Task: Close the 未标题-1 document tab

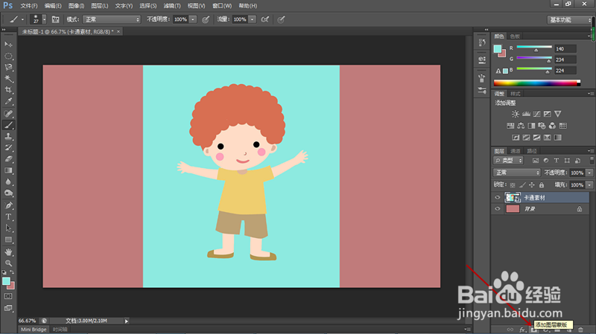Action: tap(118, 31)
